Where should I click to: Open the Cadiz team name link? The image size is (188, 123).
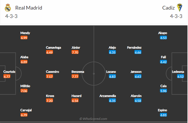click(x=168, y=8)
